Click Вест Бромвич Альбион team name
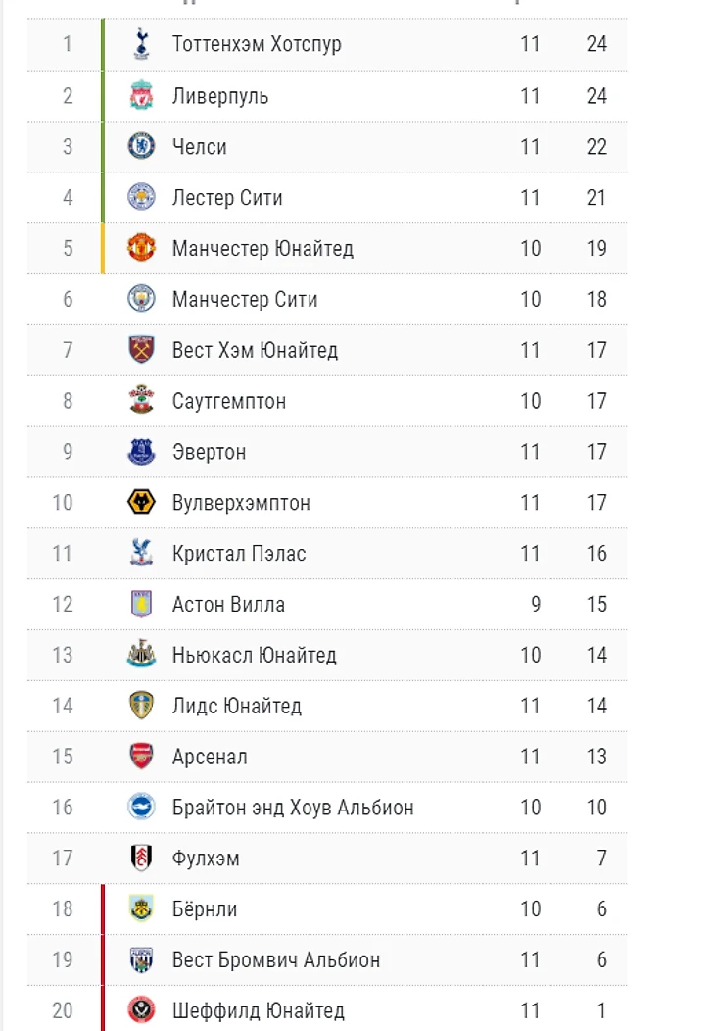The width and height of the screenshot is (715, 1031). point(276,960)
